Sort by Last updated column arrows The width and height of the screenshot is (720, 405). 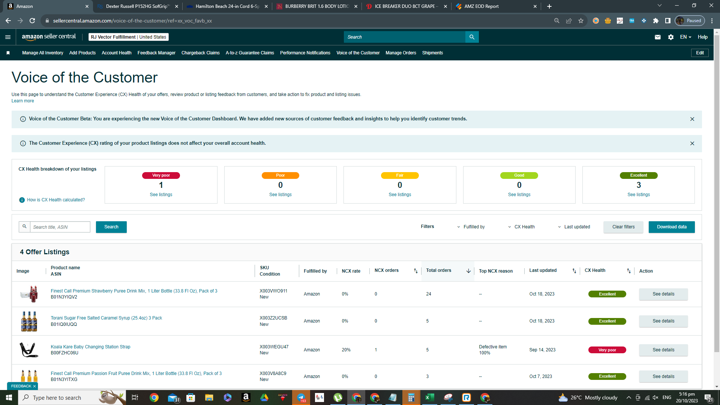pos(574,271)
